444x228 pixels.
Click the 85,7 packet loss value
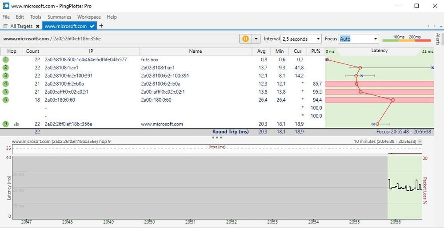tap(316, 84)
